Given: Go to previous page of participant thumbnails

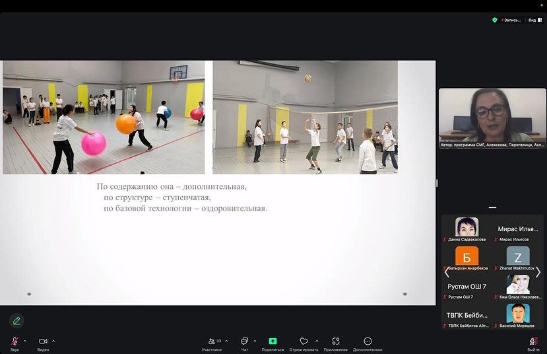Looking at the screenshot, I should coord(446,271).
